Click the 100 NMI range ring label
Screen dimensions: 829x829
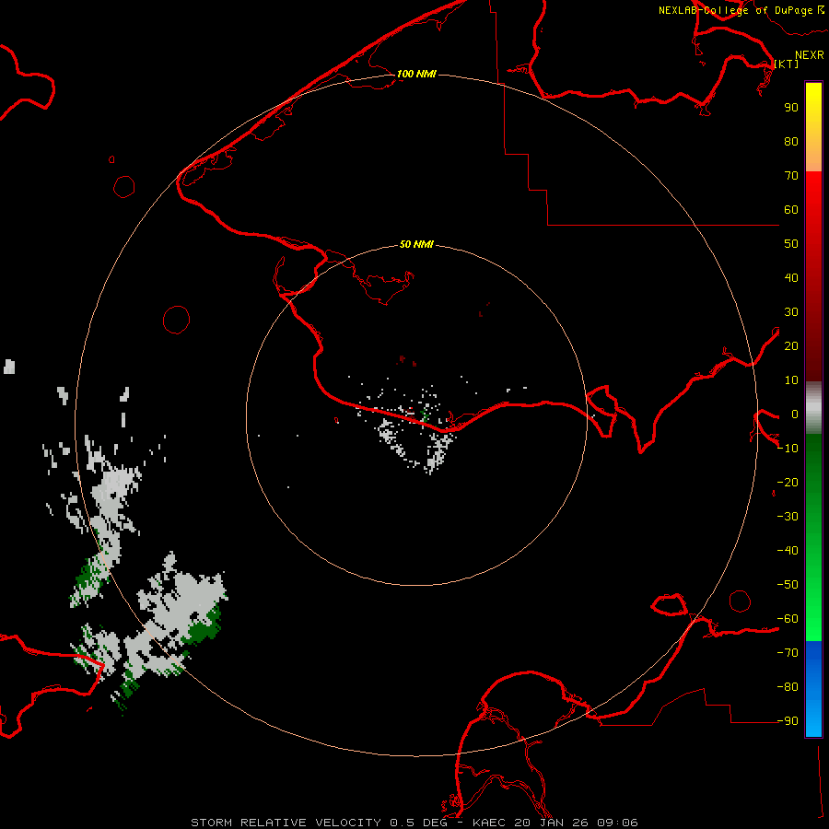pos(416,74)
